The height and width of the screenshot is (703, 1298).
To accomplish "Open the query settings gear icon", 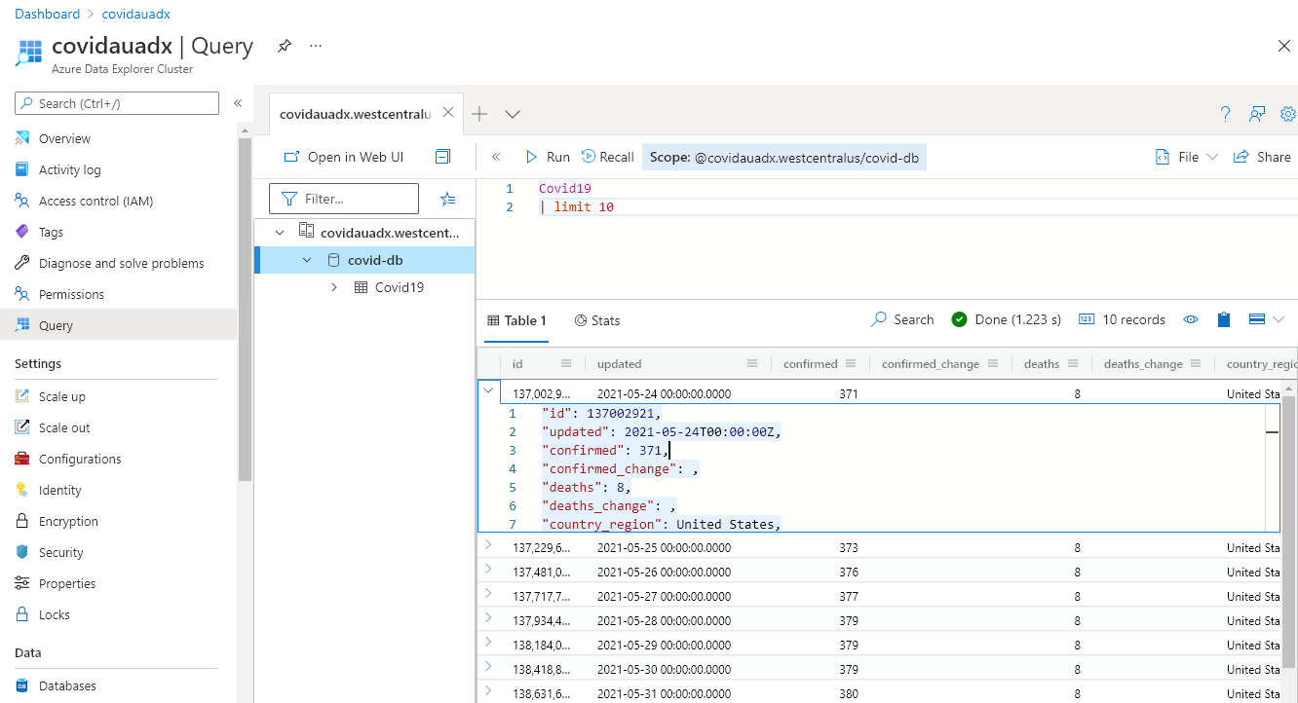I will click(1288, 114).
